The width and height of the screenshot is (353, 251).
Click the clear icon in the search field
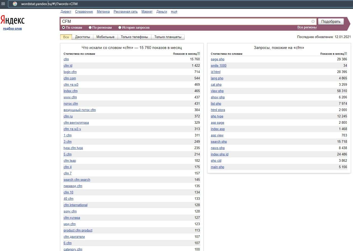[313, 22]
